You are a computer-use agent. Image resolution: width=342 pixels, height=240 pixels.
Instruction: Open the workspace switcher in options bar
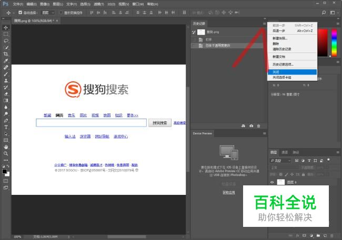tap(333, 13)
